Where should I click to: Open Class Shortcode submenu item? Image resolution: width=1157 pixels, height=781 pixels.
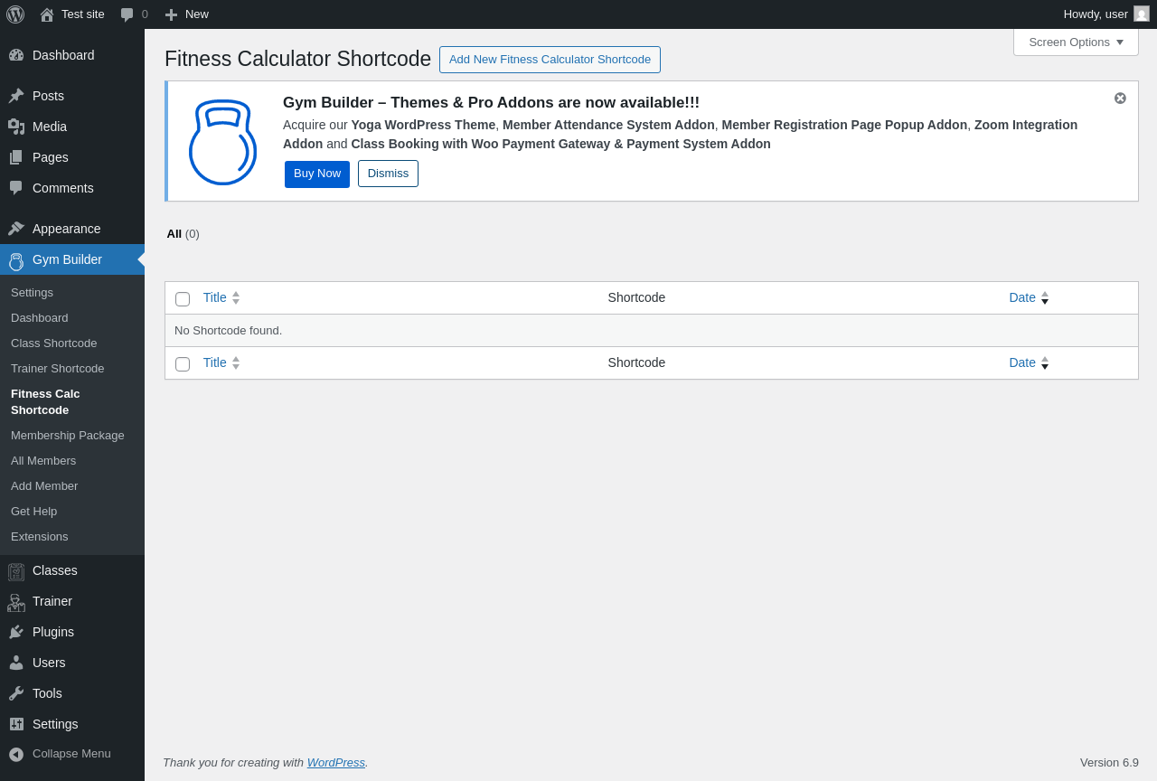coord(53,343)
